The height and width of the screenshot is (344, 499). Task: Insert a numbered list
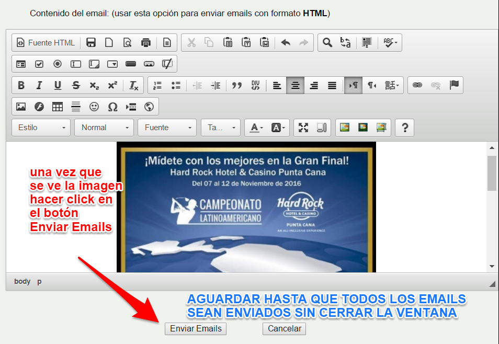(157, 85)
